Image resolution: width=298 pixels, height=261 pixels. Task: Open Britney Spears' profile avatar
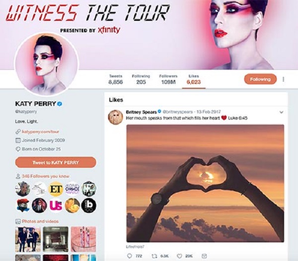pyautogui.click(x=115, y=117)
